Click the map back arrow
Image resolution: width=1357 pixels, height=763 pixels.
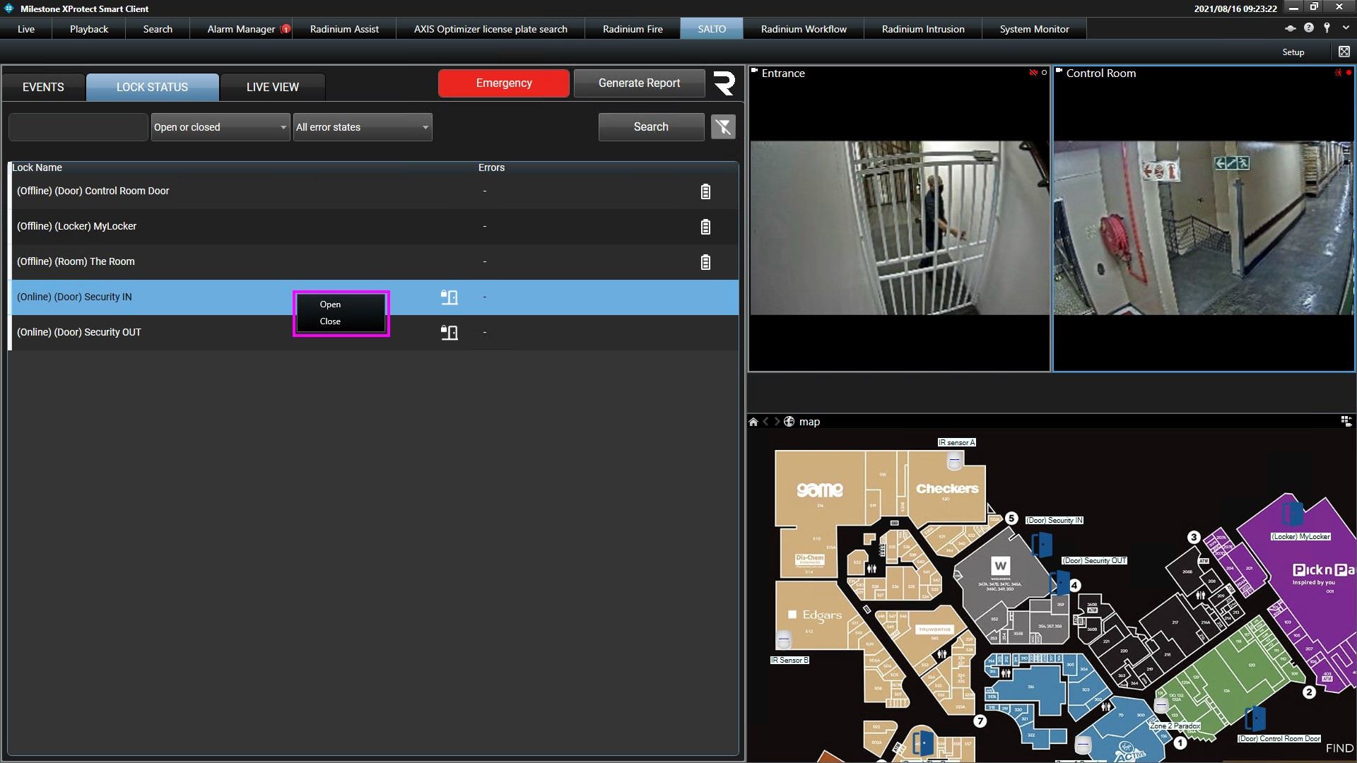(765, 422)
